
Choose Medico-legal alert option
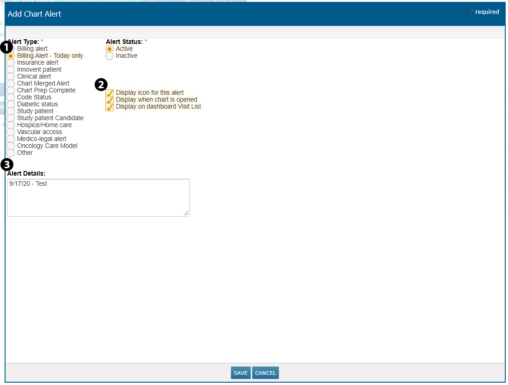(x=11, y=139)
